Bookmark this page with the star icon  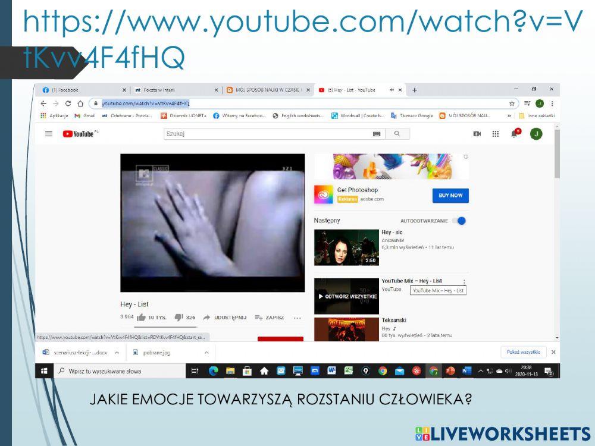tap(512, 103)
